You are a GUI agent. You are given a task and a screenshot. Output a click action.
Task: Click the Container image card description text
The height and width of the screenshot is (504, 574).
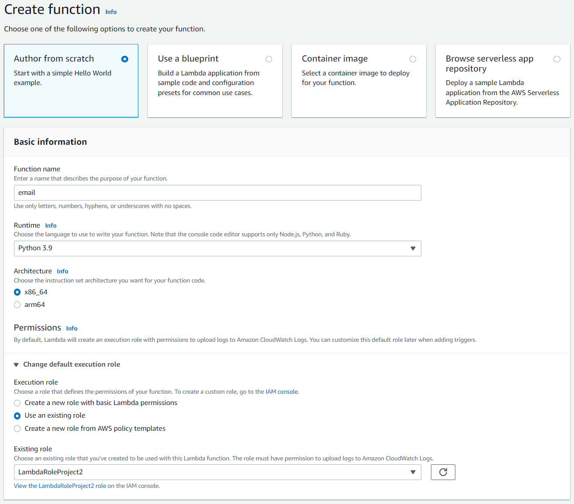[355, 78]
